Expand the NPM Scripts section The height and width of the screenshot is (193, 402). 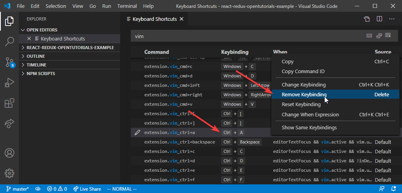point(69,74)
